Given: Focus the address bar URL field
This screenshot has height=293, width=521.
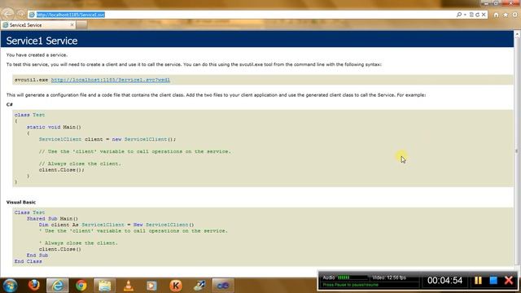Looking at the screenshot, I should point(246,15).
